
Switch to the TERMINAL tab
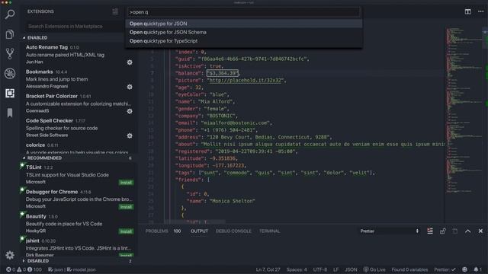[x=269, y=231]
